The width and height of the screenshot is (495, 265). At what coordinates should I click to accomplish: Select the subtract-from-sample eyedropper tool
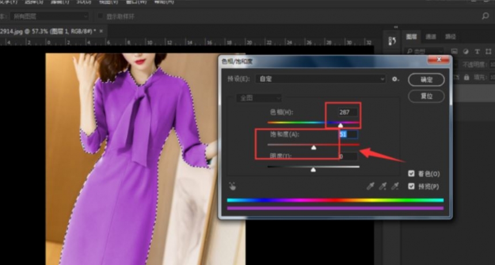[x=395, y=186]
